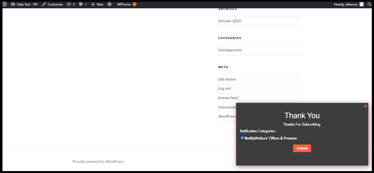Viewport: 374px width, 173px height.
Task: Open the Data Test - NV dashboard link
Action: [x=24, y=4]
